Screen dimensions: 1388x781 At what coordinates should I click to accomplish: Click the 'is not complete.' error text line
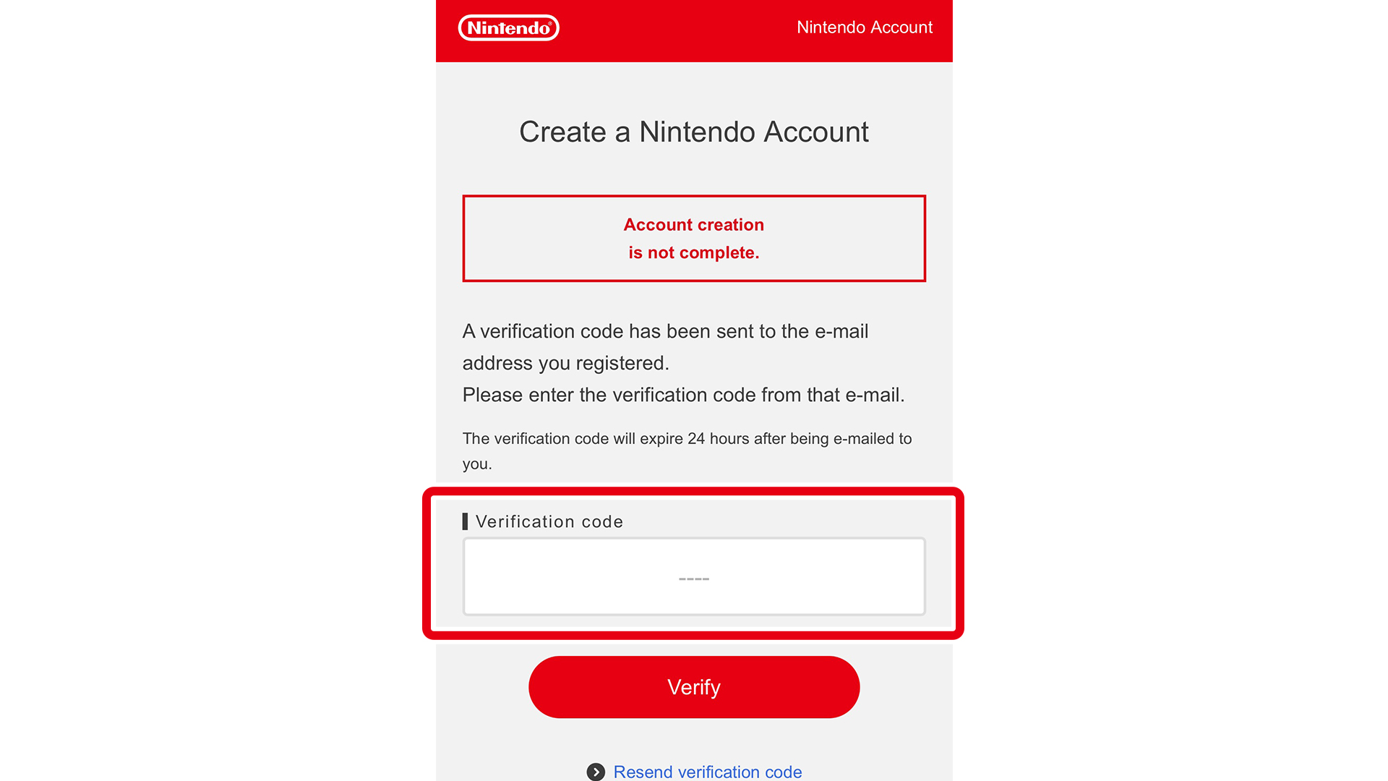pos(694,252)
